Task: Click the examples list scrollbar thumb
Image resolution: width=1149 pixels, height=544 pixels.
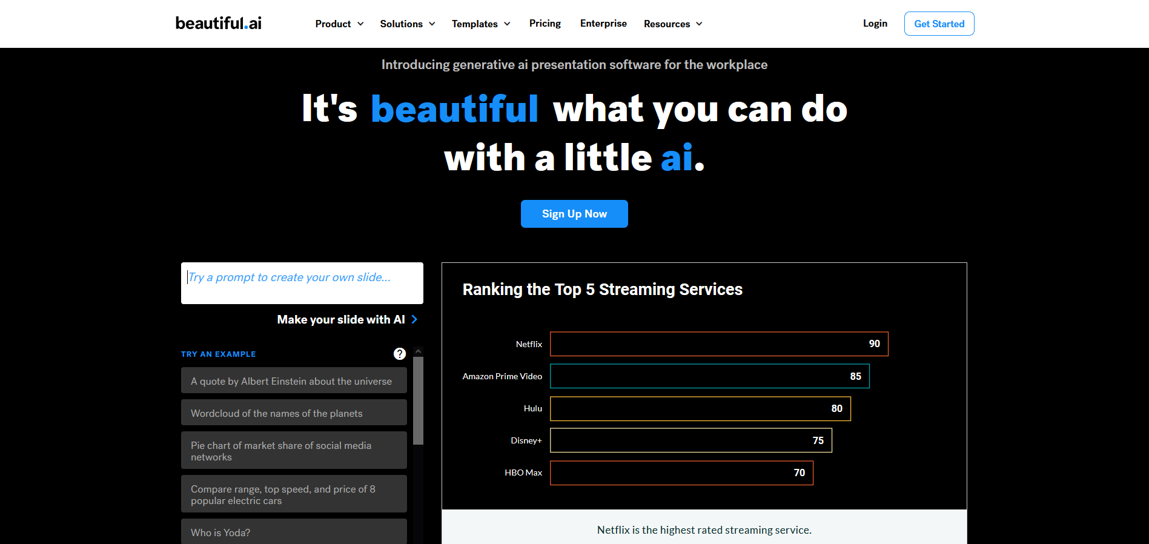Action: point(418,400)
